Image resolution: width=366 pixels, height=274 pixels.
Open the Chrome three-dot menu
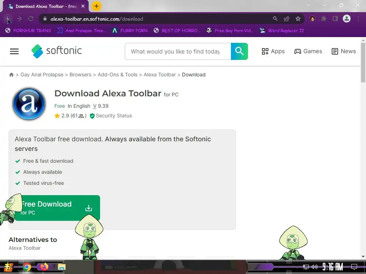[x=358, y=19]
